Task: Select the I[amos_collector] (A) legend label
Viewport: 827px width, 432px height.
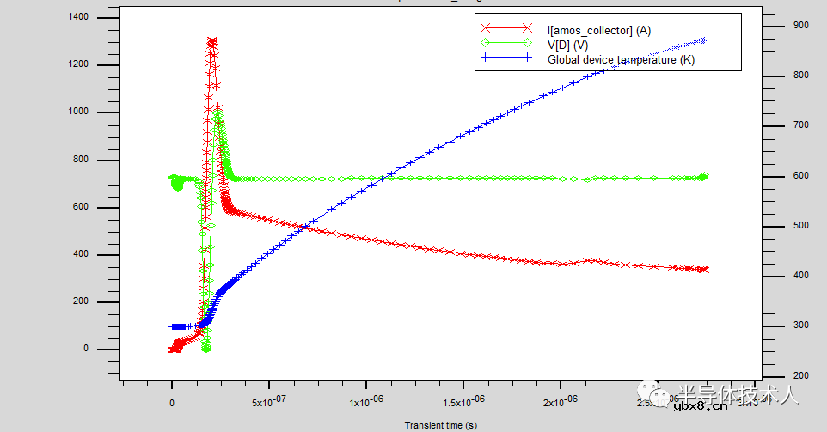Action: point(599,30)
